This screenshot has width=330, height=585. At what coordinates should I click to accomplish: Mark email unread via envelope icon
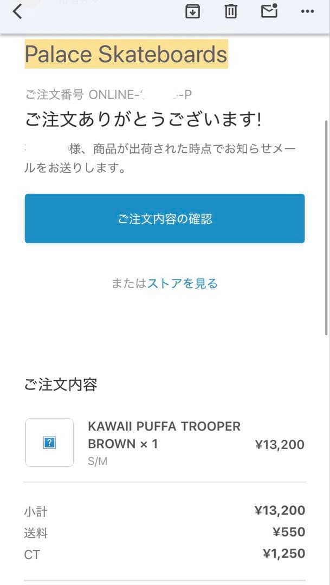pyautogui.click(x=268, y=11)
